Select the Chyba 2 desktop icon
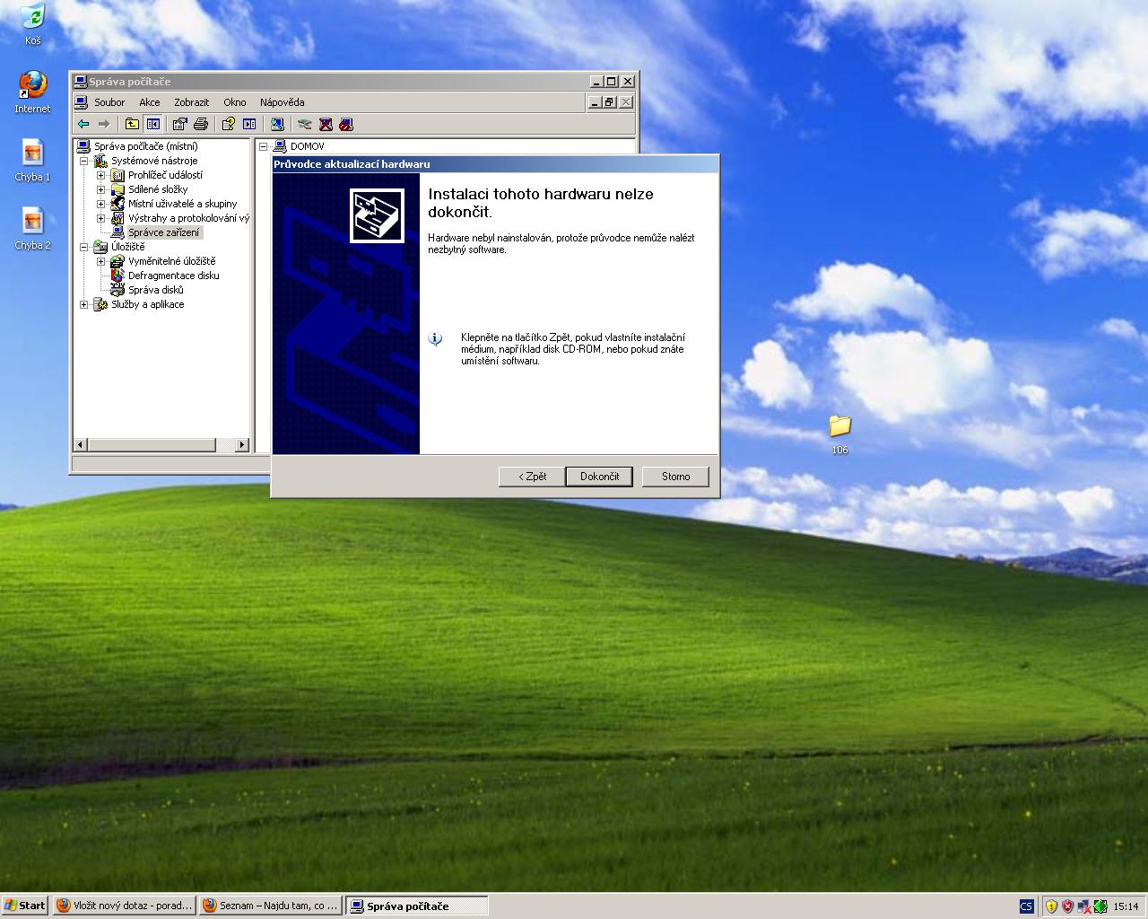1148x919 pixels. point(32,229)
